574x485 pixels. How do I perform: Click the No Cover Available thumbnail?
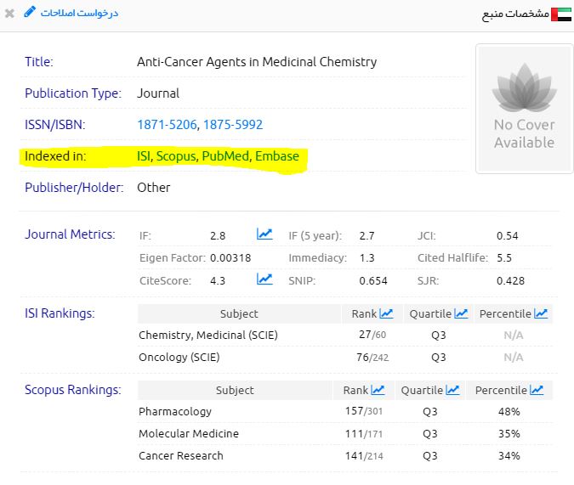click(524, 109)
